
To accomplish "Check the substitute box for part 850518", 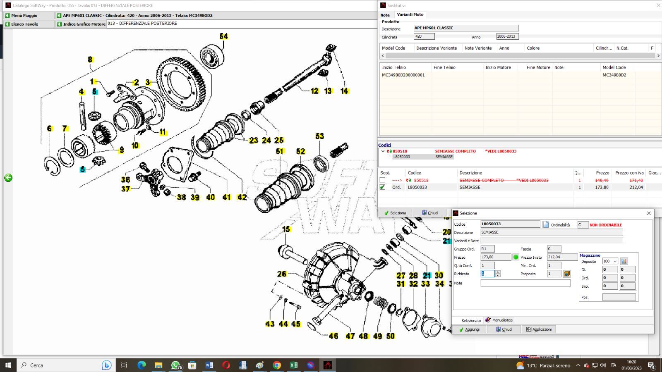I will (x=382, y=180).
